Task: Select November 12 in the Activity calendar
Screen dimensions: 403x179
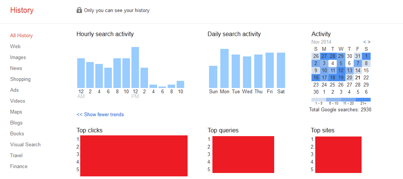Action: coord(341,70)
